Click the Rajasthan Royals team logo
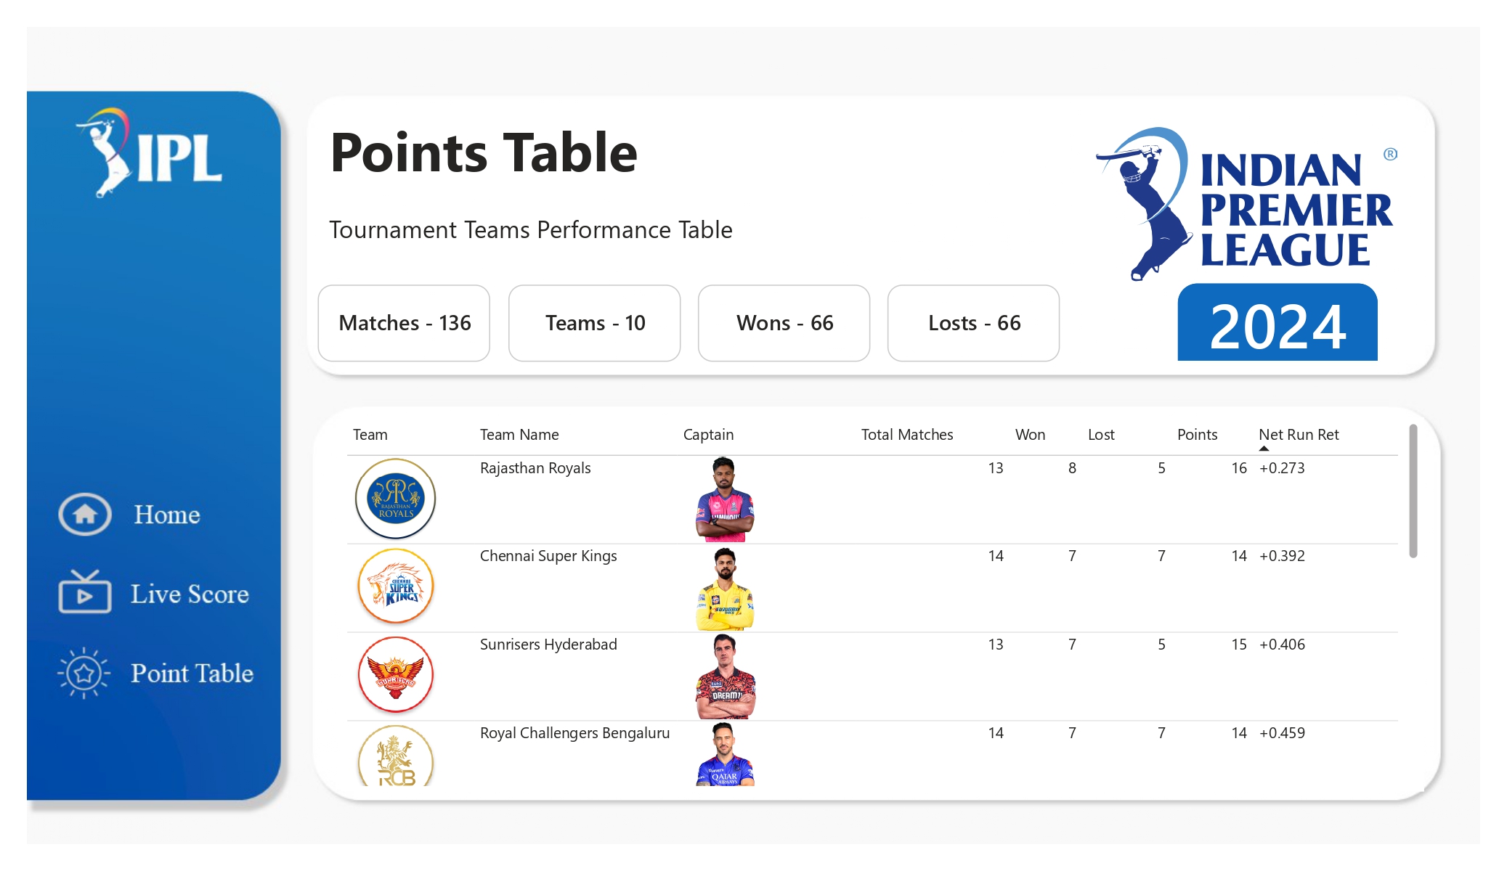The width and height of the screenshot is (1507, 871). [396, 499]
